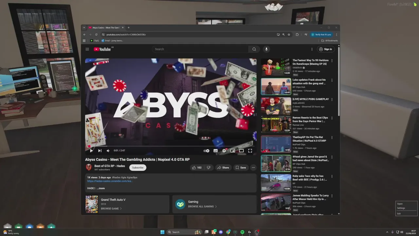Mute the video volume icon
This screenshot has height=236, width=419.
click(x=108, y=151)
